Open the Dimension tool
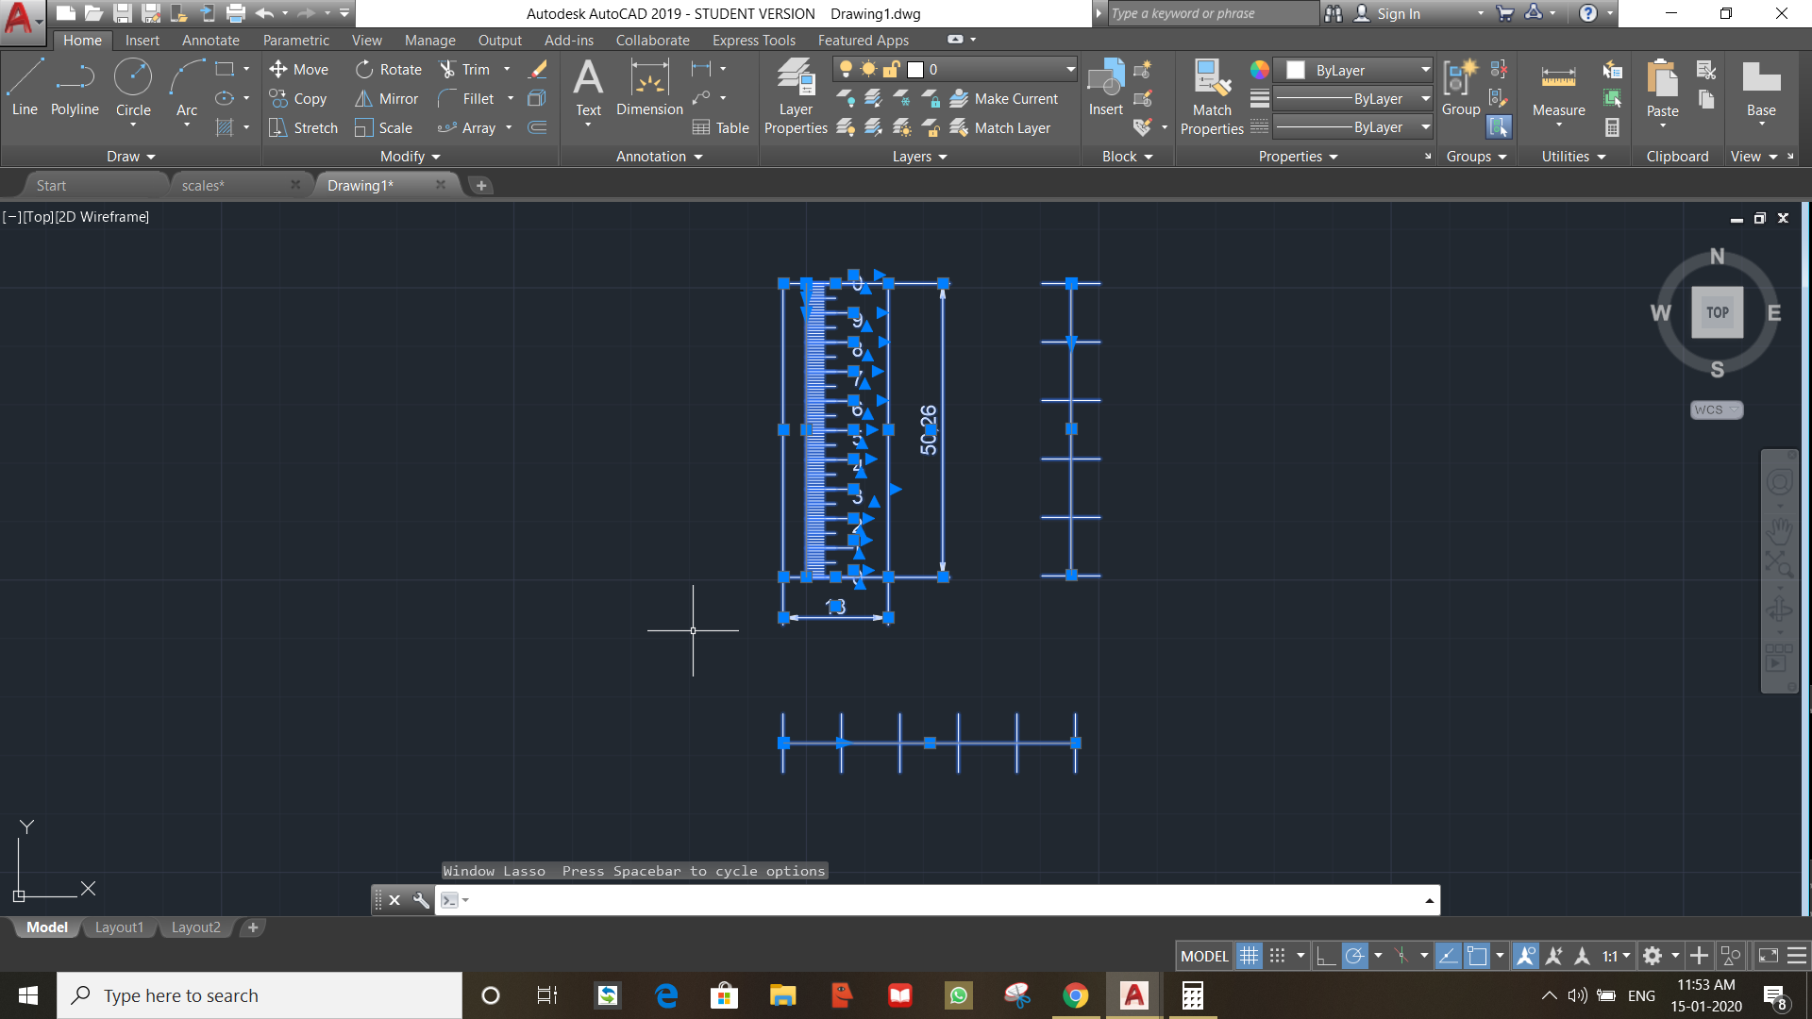Screen dimensions: 1812x1019 649,90
